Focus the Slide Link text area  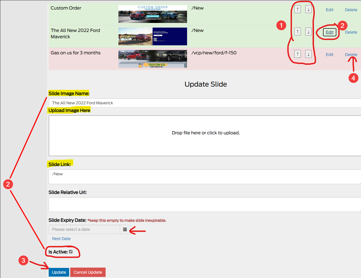(x=205, y=177)
